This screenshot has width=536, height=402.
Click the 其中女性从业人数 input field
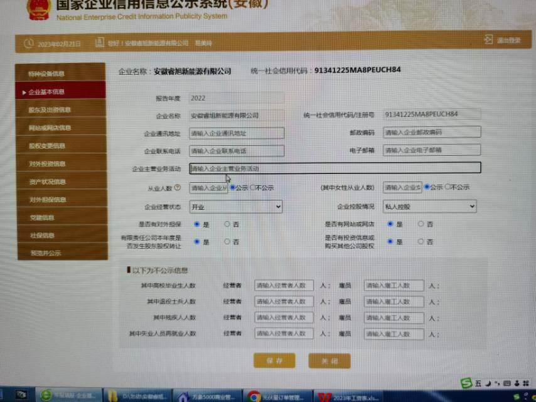click(x=402, y=187)
